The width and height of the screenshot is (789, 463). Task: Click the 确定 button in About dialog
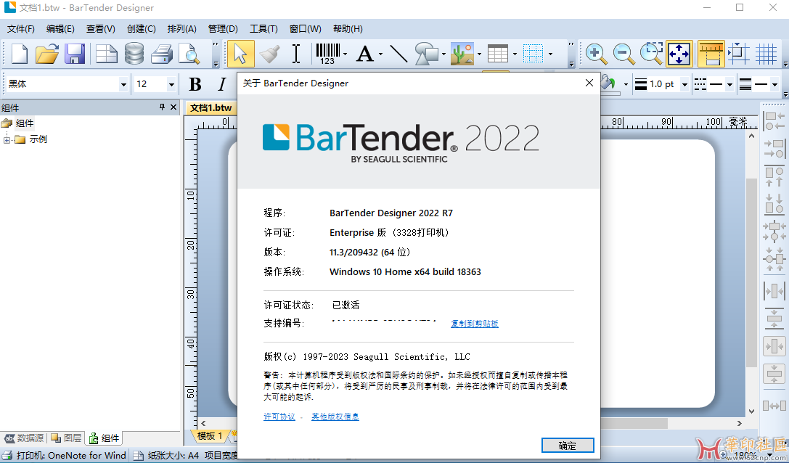pyautogui.click(x=568, y=446)
